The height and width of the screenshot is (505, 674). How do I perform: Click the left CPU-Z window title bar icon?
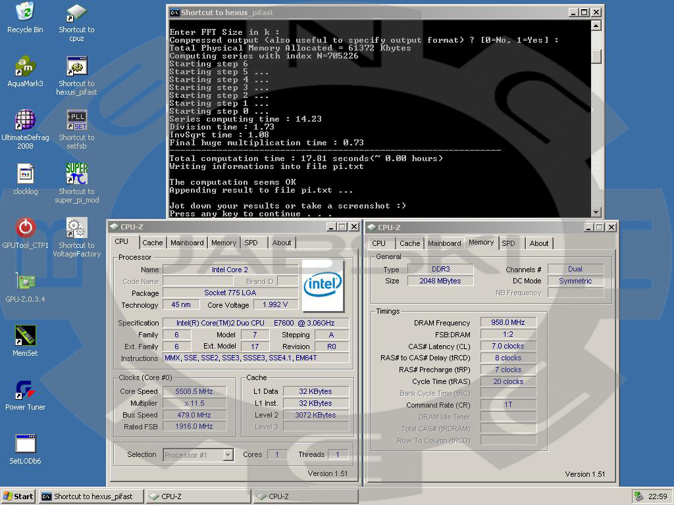[x=114, y=227]
